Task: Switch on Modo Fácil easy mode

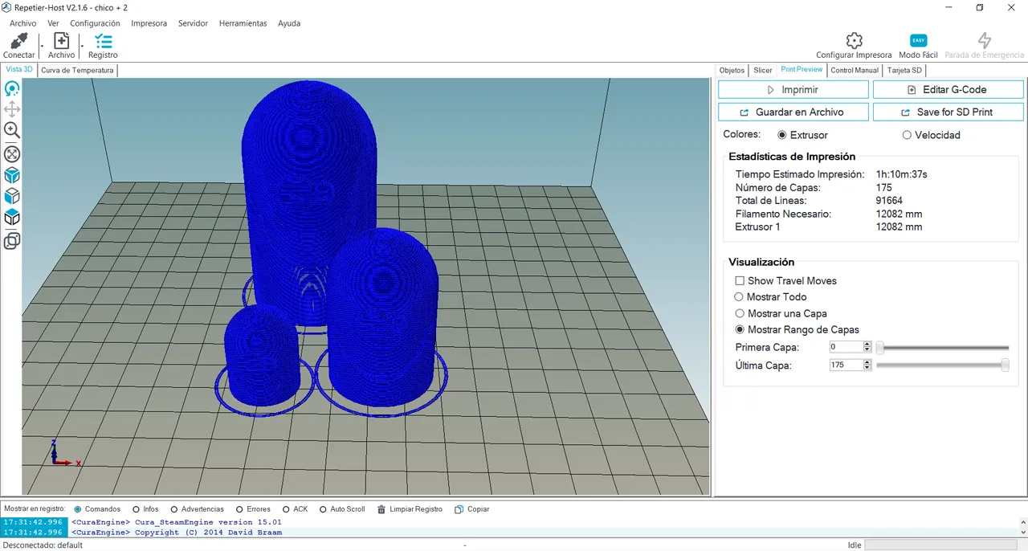Action: point(918,41)
